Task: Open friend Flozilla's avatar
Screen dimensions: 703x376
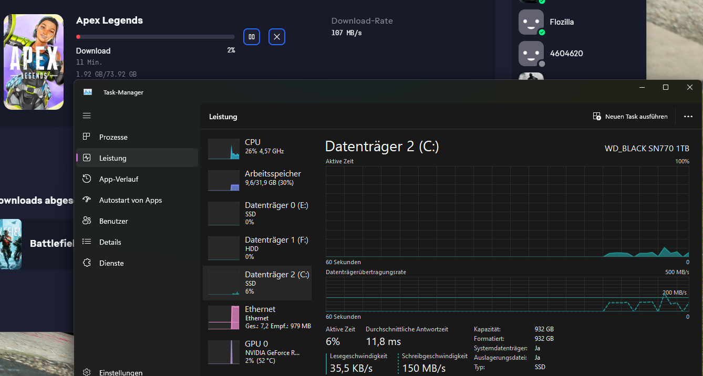Action: tap(531, 22)
